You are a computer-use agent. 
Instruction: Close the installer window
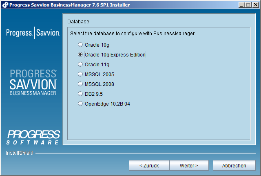pos(256,5)
